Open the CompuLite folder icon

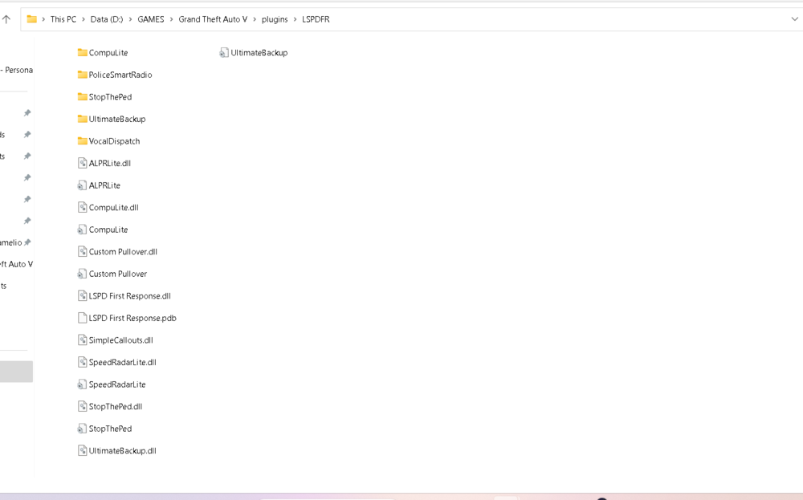pyautogui.click(x=84, y=52)
